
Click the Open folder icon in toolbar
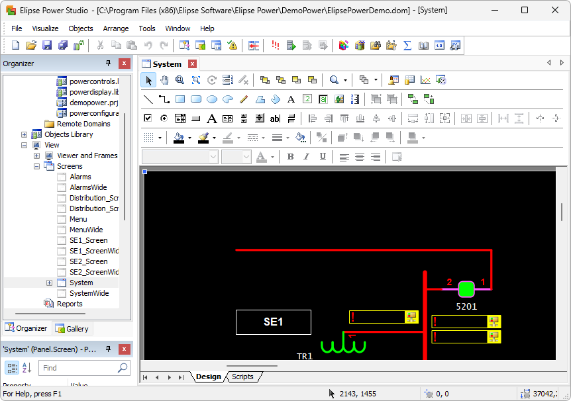[31, 45]
